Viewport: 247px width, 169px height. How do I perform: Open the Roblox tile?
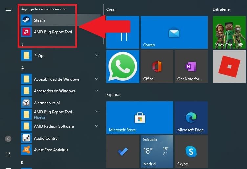pos(229,66)
